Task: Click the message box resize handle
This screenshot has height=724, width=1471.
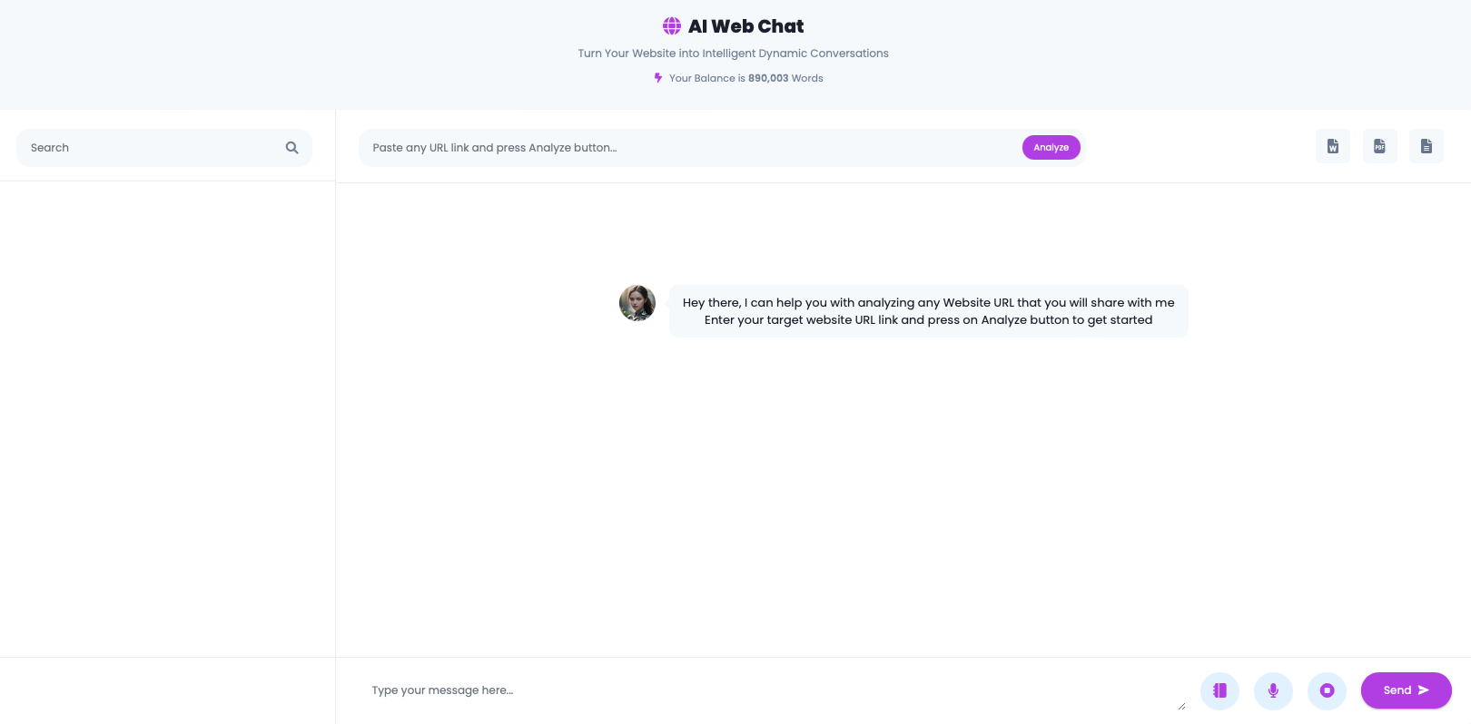Action: pos(1181,705)
